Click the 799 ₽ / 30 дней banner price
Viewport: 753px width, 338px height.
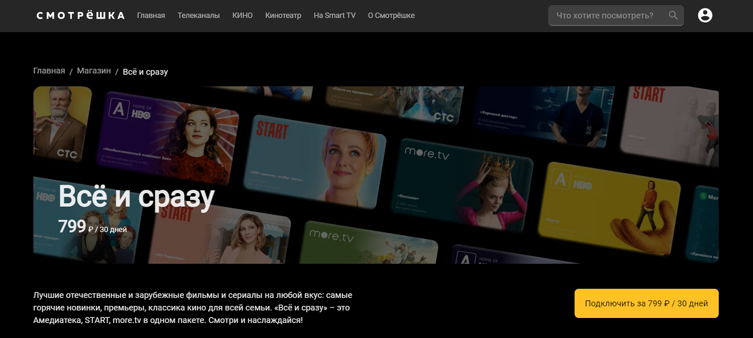[93, 227]
